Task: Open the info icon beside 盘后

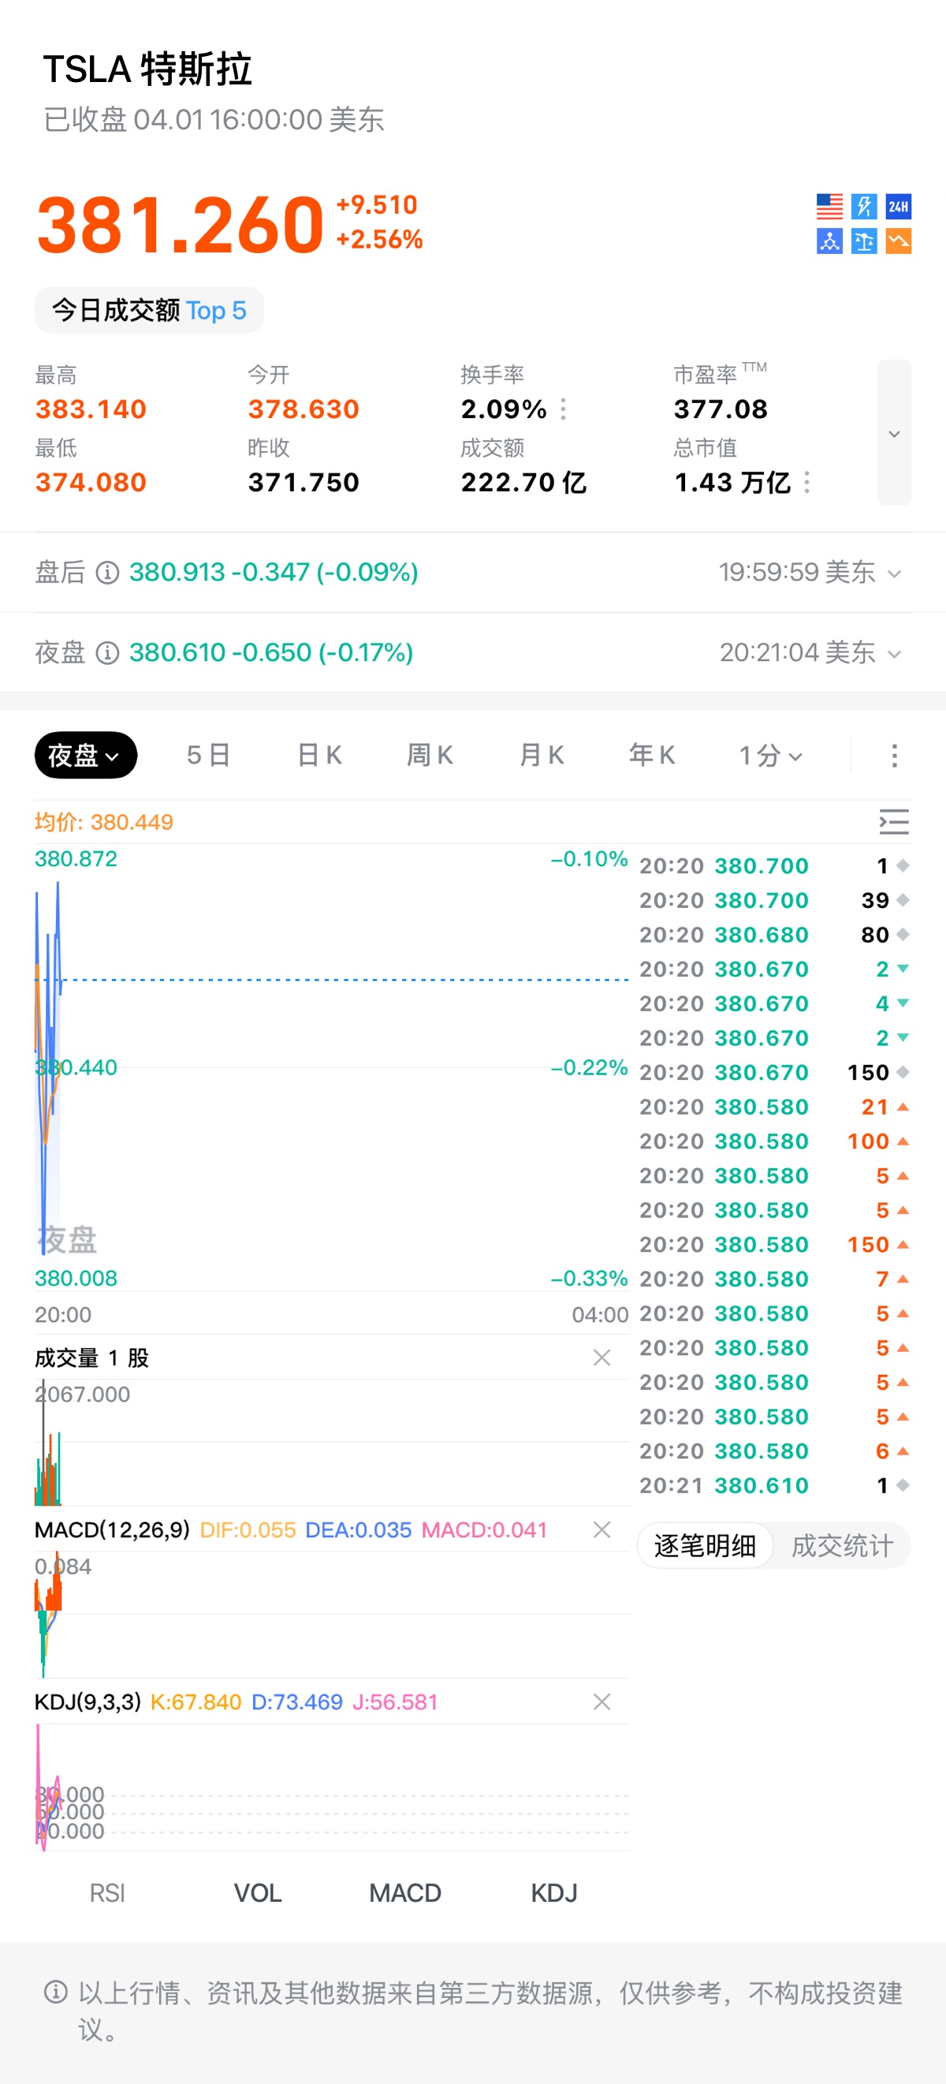Action: point(107,573)
